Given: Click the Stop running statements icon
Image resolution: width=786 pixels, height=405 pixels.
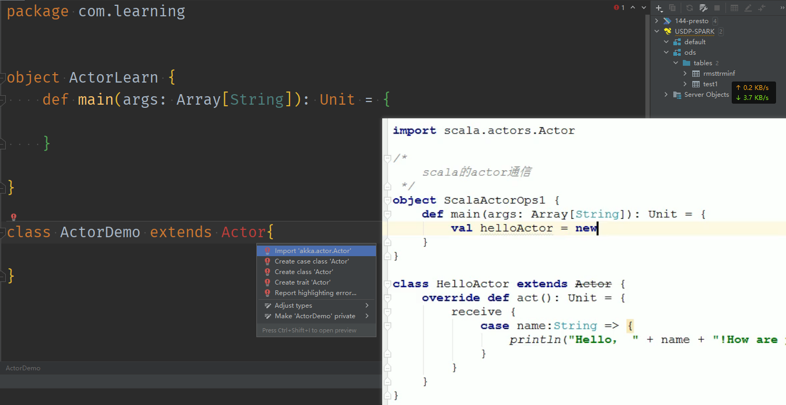Looking at the screenshot, I should tap(718, 8).
